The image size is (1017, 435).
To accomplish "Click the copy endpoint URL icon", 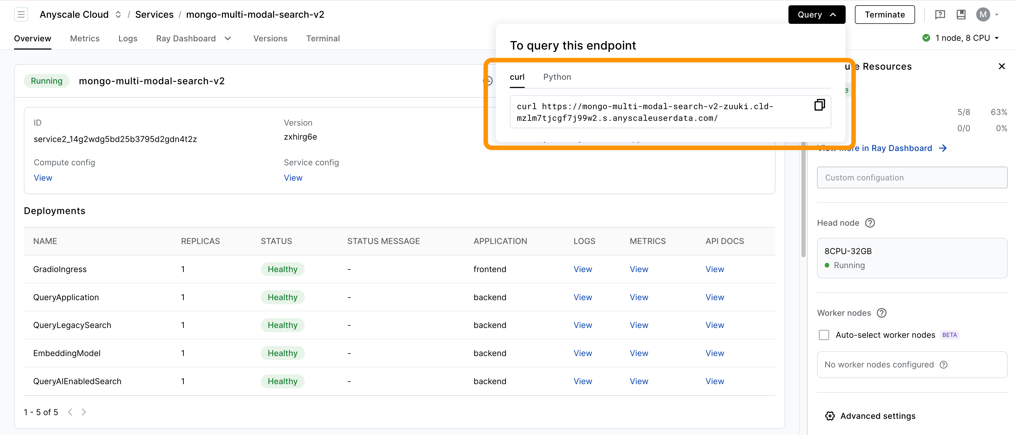I will click(819, 105).
